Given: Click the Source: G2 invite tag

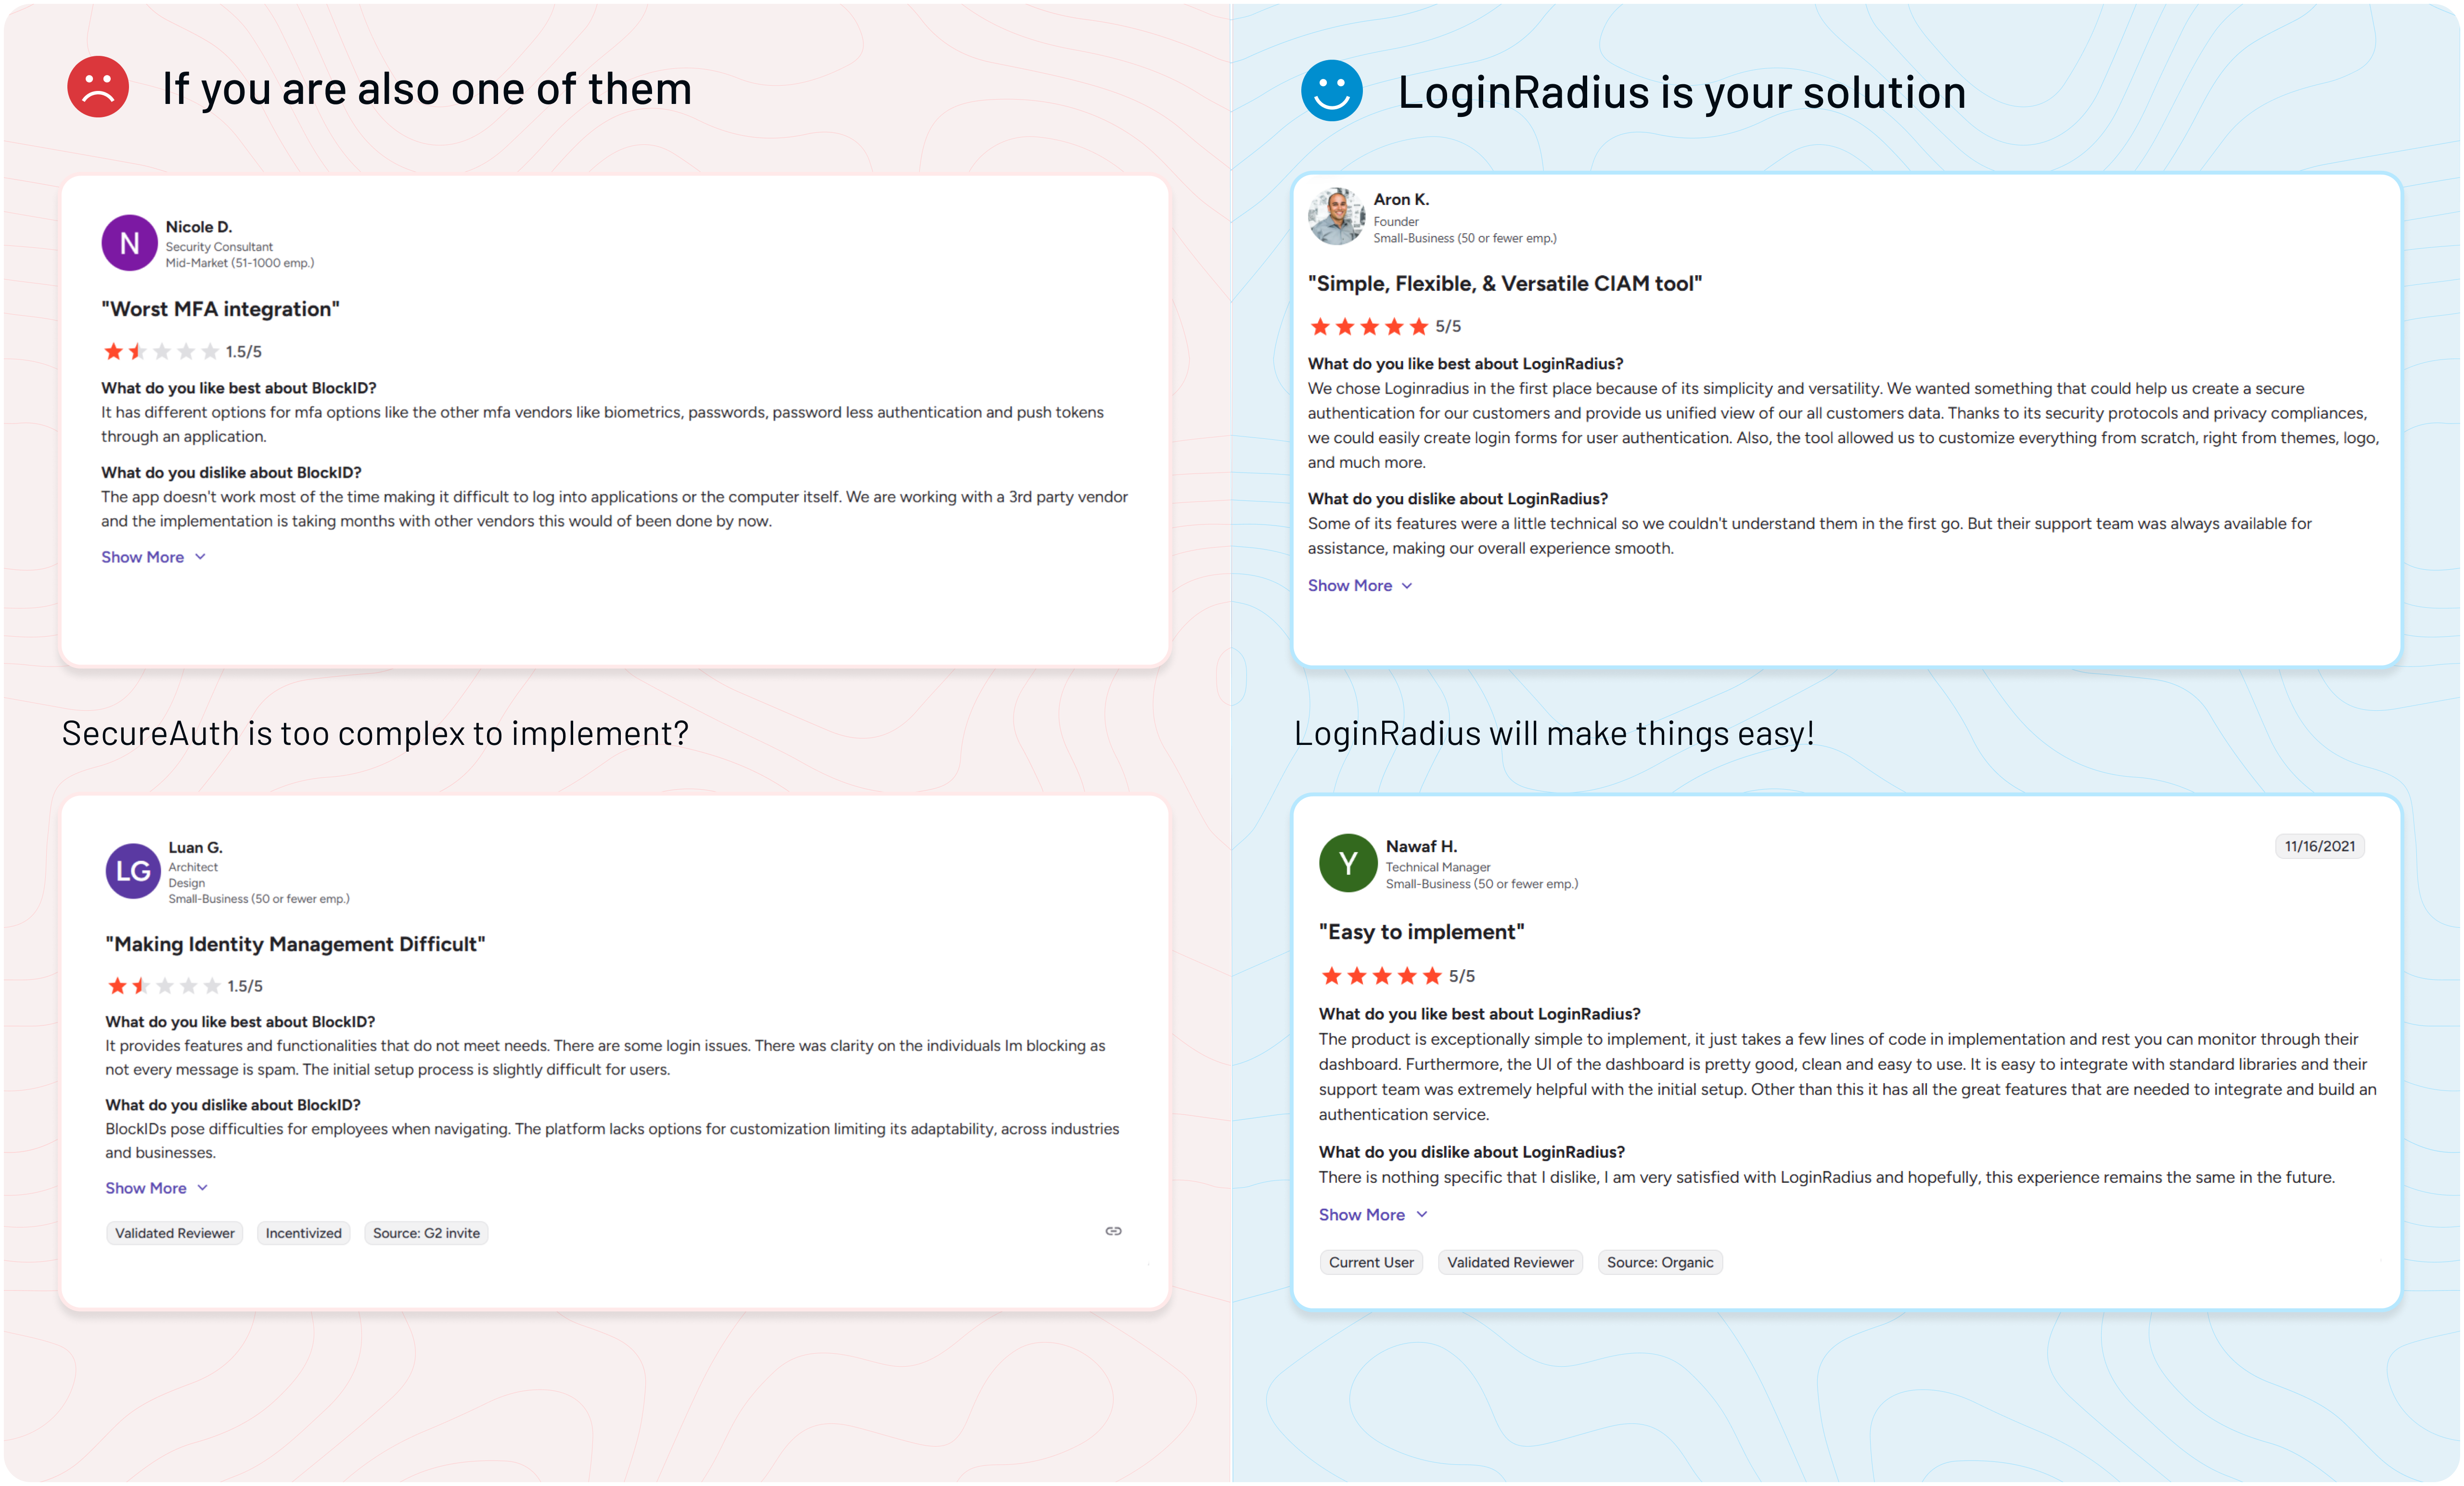Looking at the screenshot, I should point(426,1233).
